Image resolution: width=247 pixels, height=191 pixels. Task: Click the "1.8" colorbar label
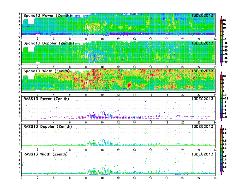(225, 140)
